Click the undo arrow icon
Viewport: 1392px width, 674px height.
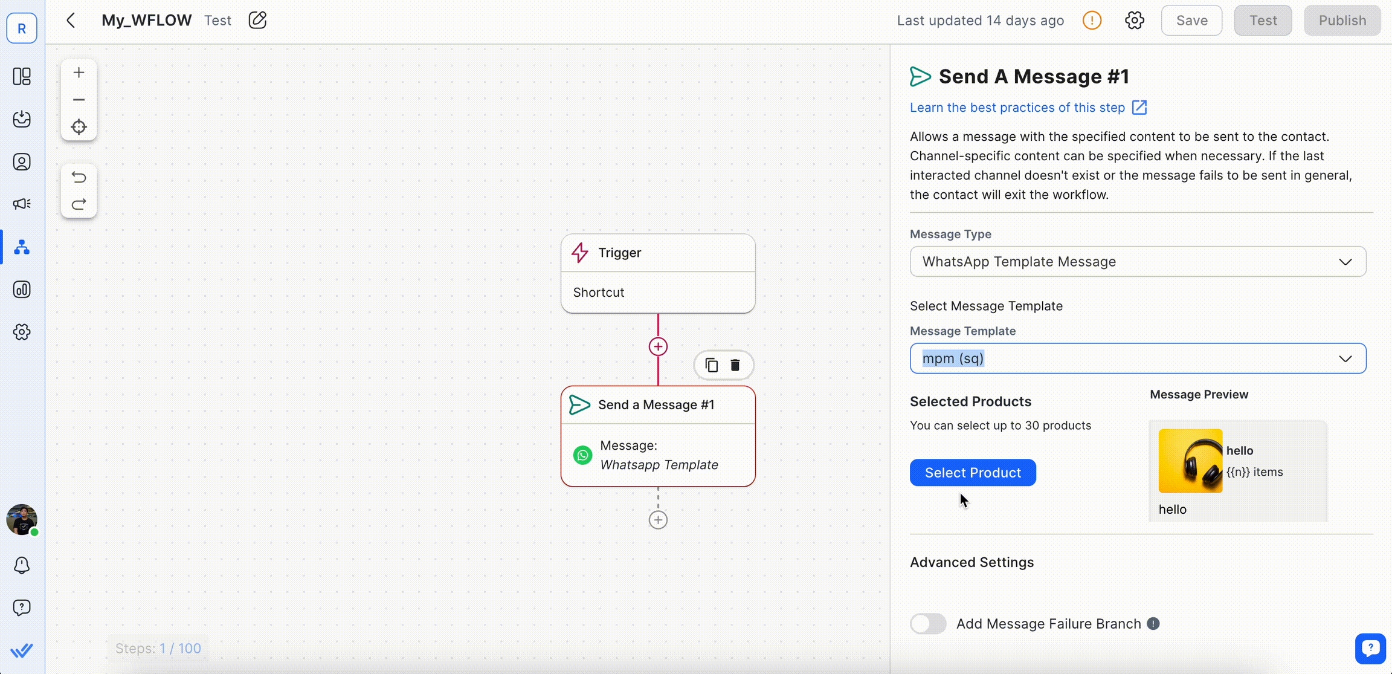click(79, 177)
